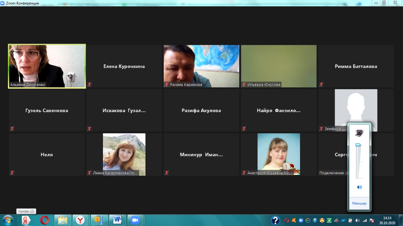The width and height of the screenshot is (403, 226).
Task: Open the Windows Explorer folder icon
Action: (63, 220)
